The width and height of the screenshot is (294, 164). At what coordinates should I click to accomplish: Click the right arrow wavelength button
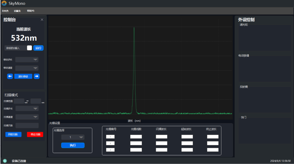(36, 76)
